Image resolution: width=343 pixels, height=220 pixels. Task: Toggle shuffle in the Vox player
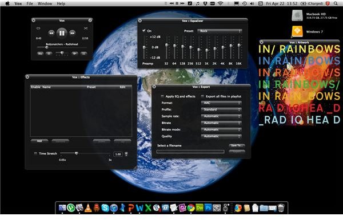tap(86, 28)
